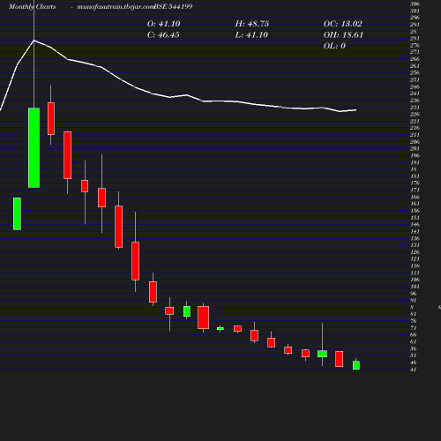
Task: Click the 'OC: 13.02' reading
Action: click(x=343, y=24)
